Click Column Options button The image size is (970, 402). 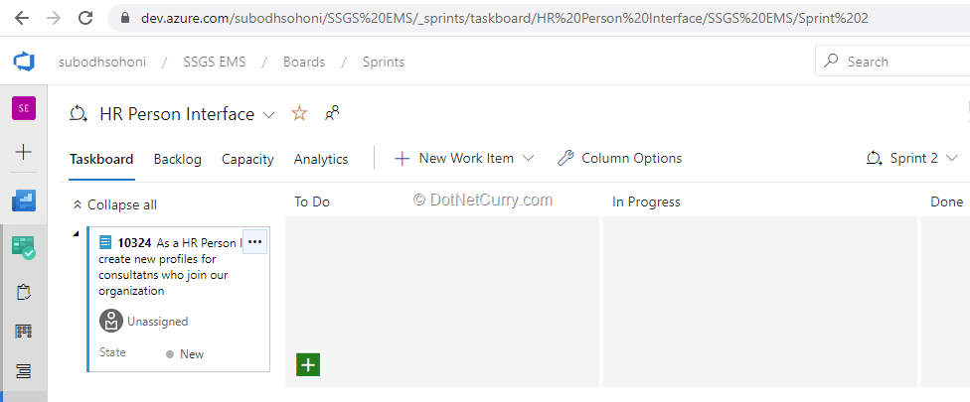[x=619, y=158]
